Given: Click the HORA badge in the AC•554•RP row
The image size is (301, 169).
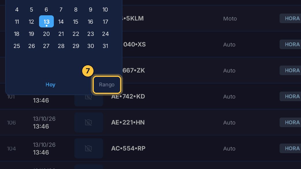Looking at the screenshot, I should pos(290,148).
